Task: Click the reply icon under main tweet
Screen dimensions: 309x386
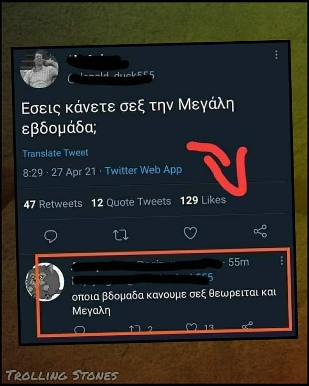Action: click(51, 237)
